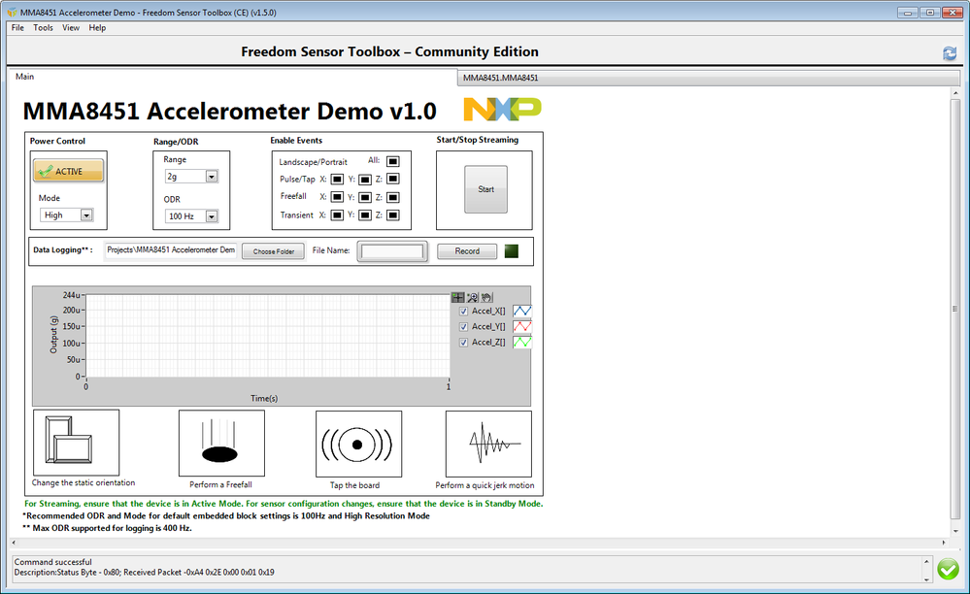
Task: Enable Pulse/Tap Y event
Action: point(365,180)
